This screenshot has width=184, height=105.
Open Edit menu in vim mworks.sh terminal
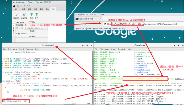[10, 49]
